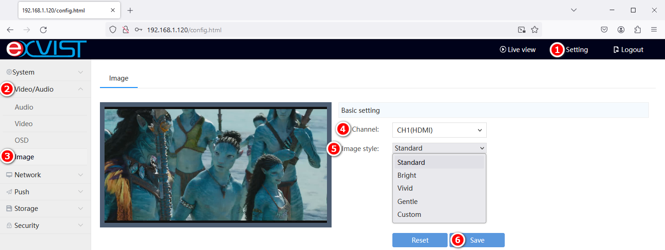Expand the Push menu chevron

coord(81,192)
